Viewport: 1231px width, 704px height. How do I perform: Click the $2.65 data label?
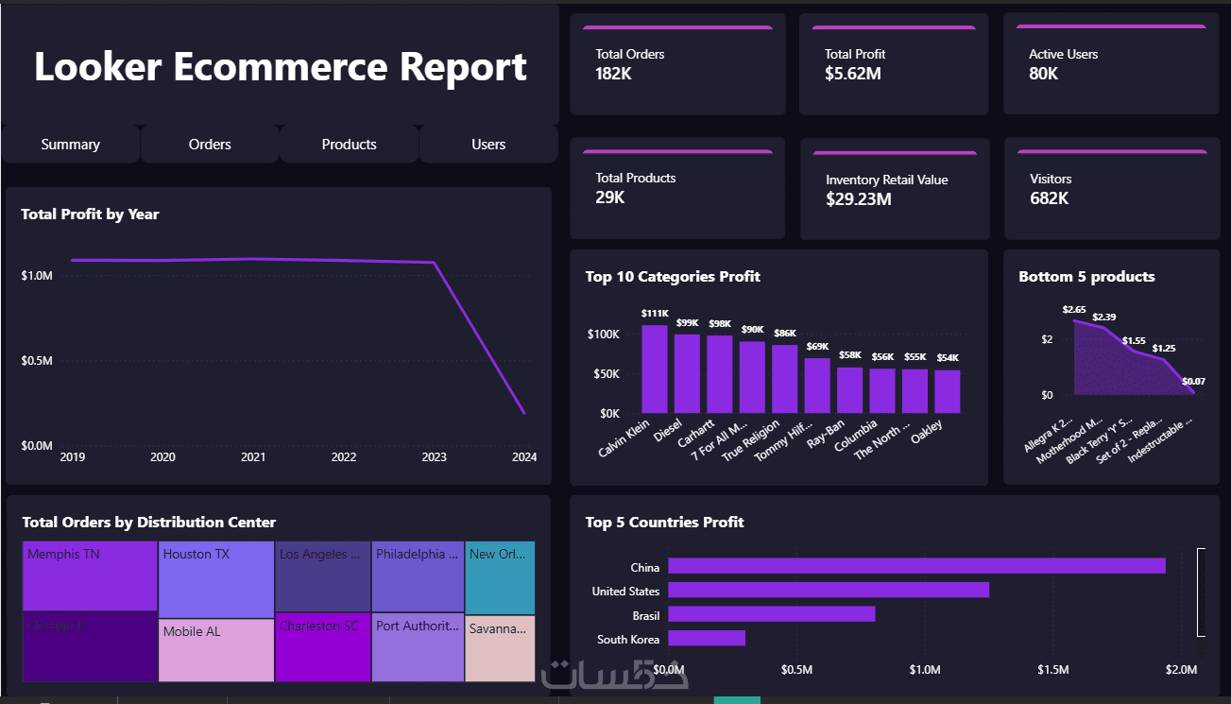tap(1074, 309)
